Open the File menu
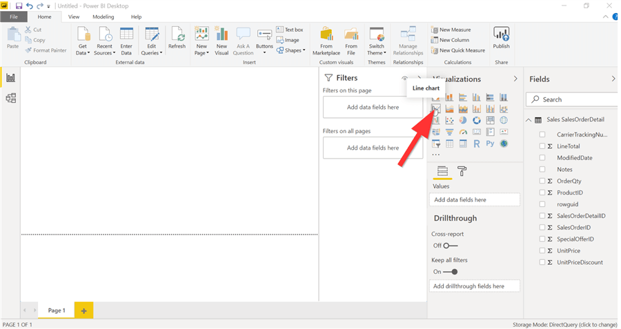The width and height of the screenshot is (621, 329). [14, 17]
